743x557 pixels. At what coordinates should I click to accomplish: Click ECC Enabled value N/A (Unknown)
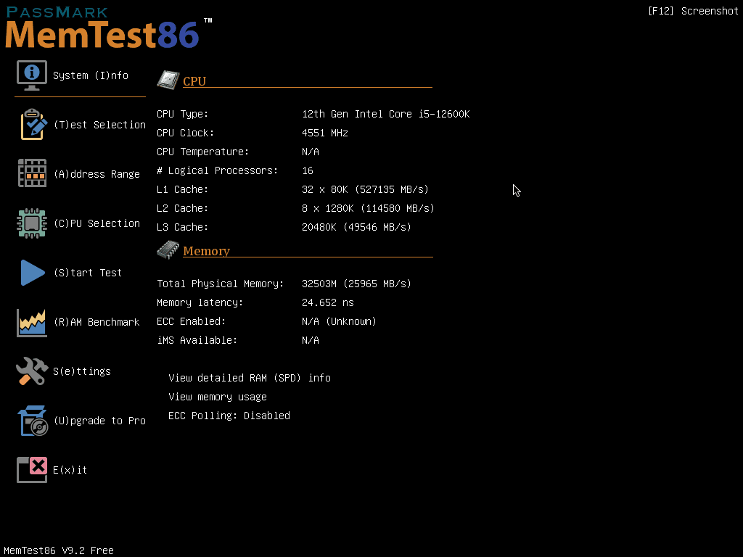339,321
